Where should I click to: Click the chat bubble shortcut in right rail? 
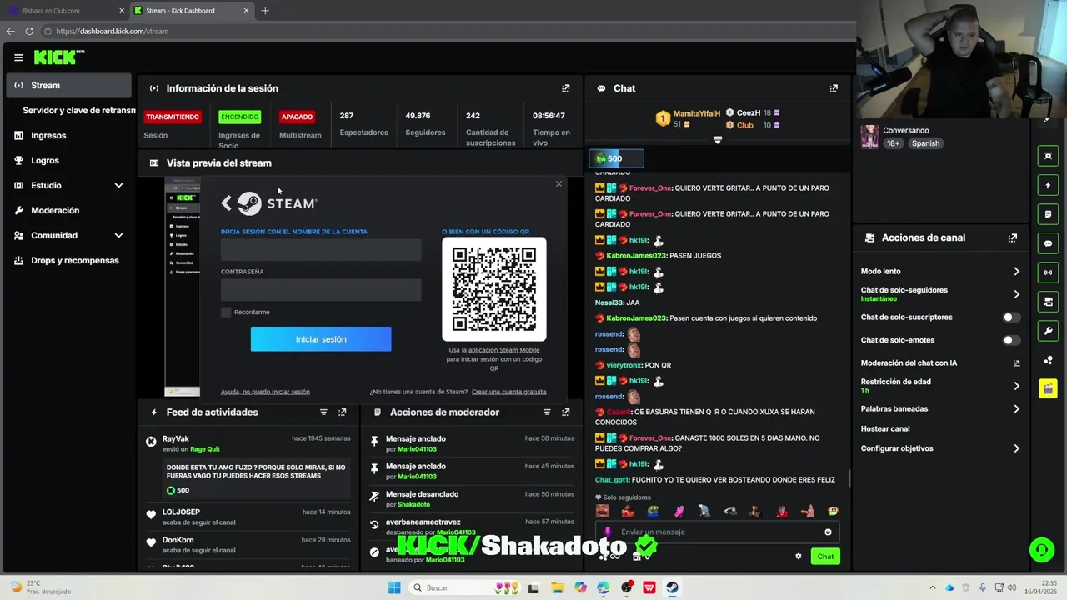click(1048, 243)
